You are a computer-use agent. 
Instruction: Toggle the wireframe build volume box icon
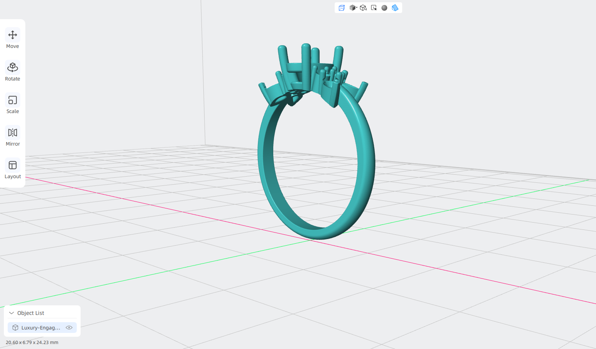point(342,8)
